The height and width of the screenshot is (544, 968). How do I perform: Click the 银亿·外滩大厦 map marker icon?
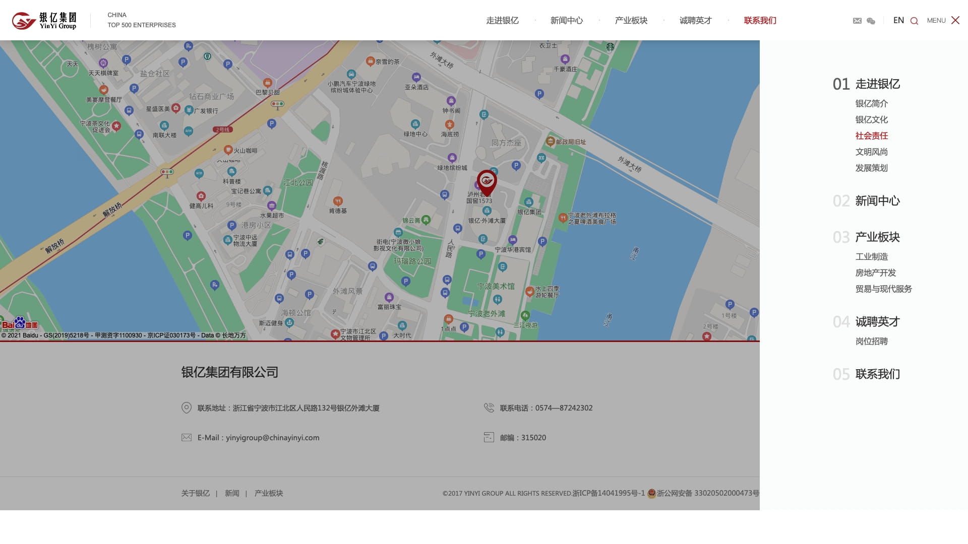487,211
